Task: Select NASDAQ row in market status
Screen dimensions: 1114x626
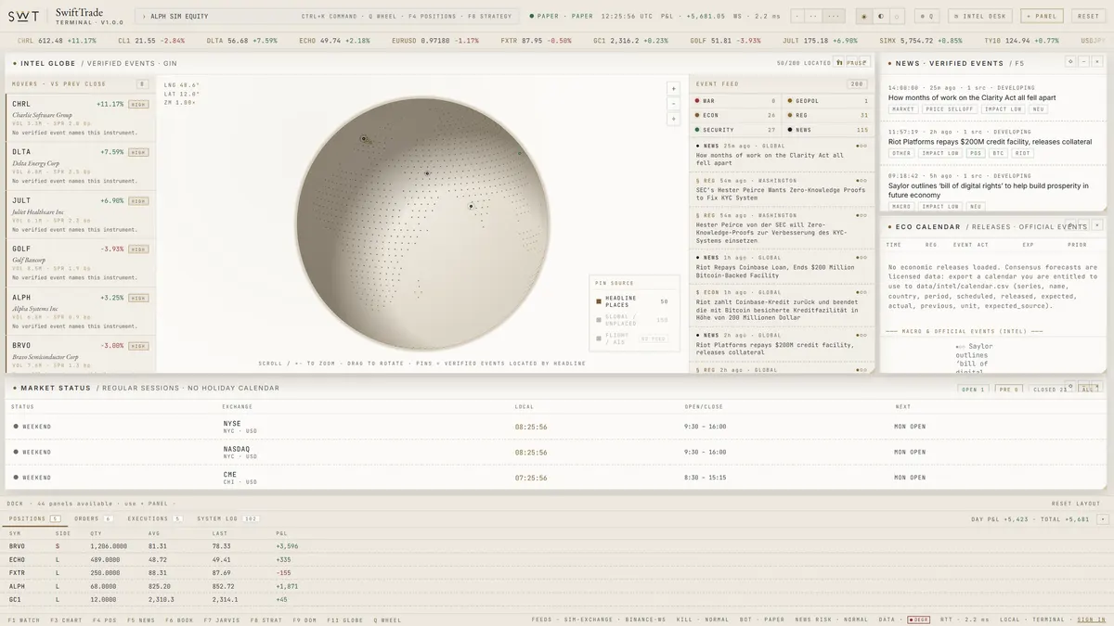Action: point(555,452)
